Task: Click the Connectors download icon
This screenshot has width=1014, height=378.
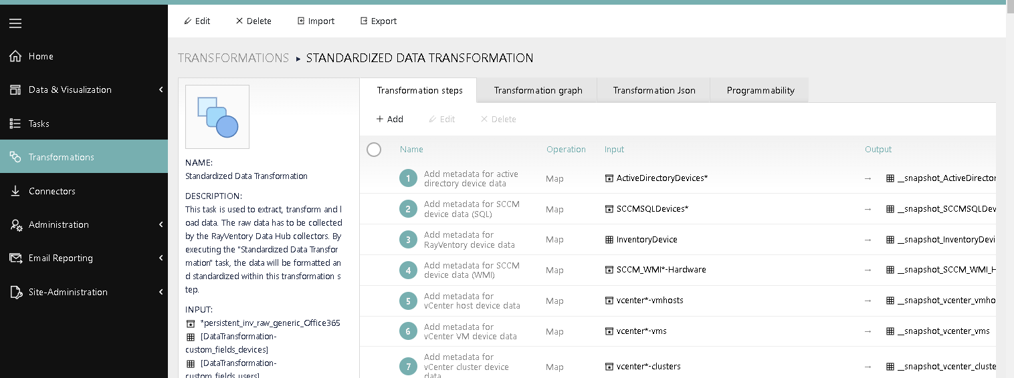Action: (15, 191)
